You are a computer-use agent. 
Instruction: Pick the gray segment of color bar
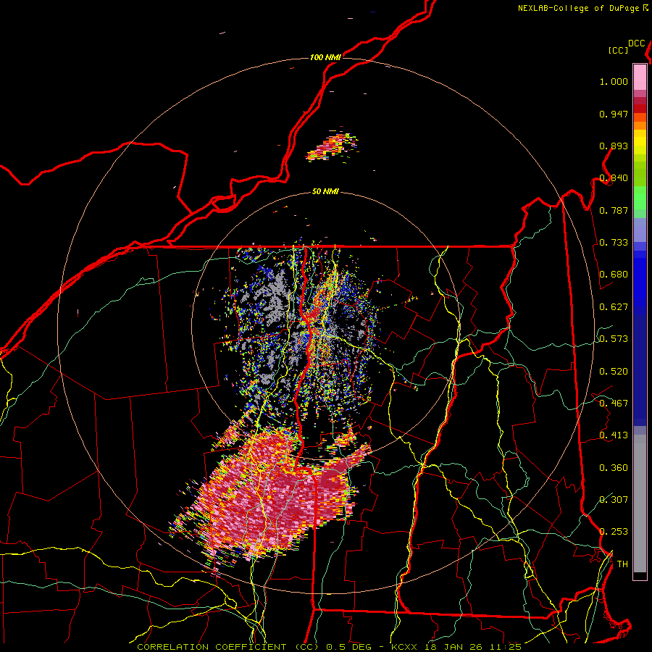tap(640, 503)
